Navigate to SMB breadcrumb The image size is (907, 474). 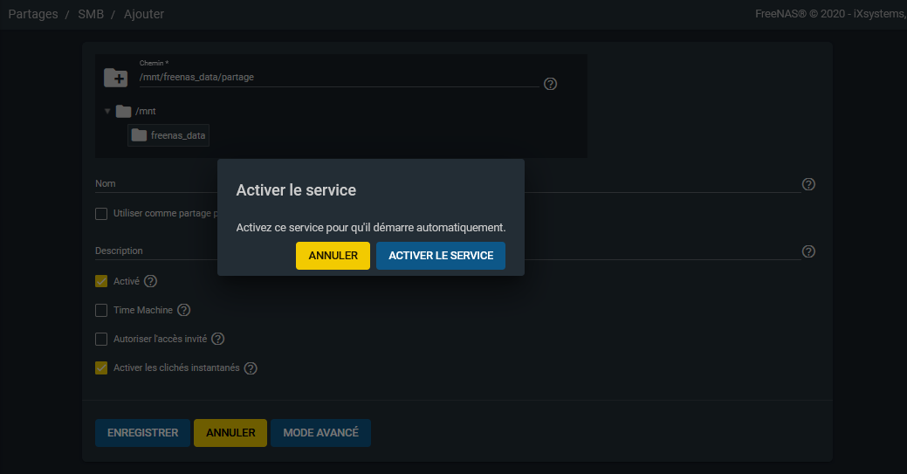pyautogui.click(x=91, y=14)
